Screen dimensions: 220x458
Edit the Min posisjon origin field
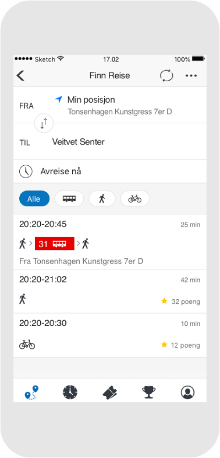pos(110,105)
